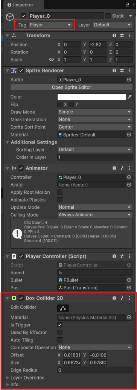
Task: Click the Player_0 name field
Action: (66, 16)
